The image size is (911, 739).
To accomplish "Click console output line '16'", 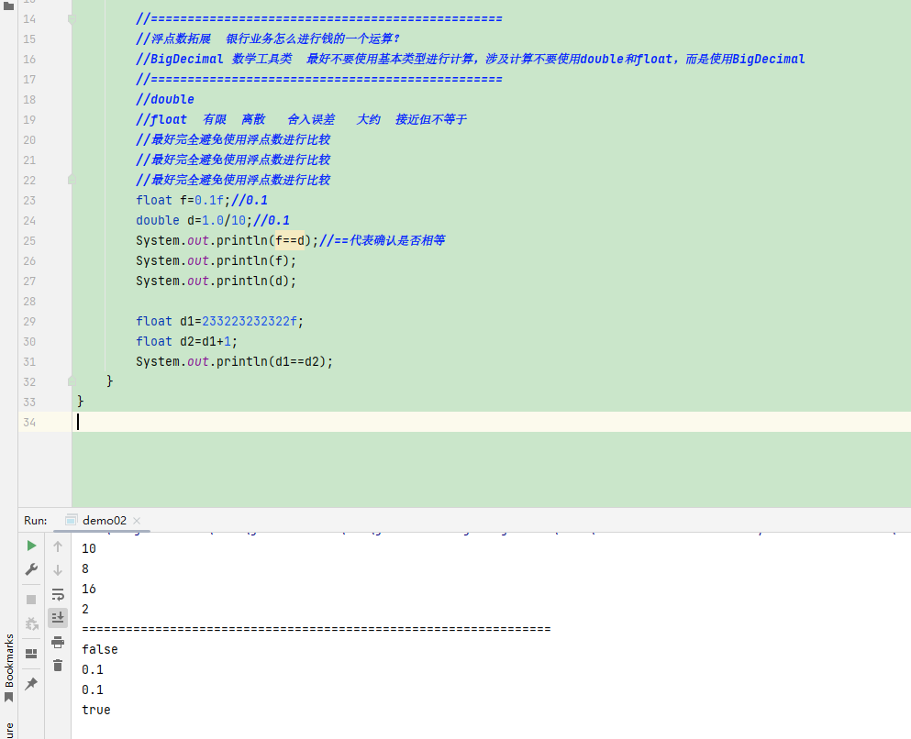I will pyautogui.click(x=89, y=589).
